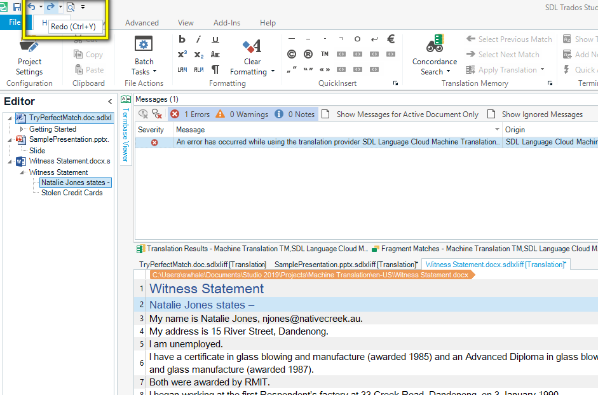Open the Message column filter dropdown
The height and width of the screenshot is (395, 598).
pyautogui.click(x=497, y=130)
